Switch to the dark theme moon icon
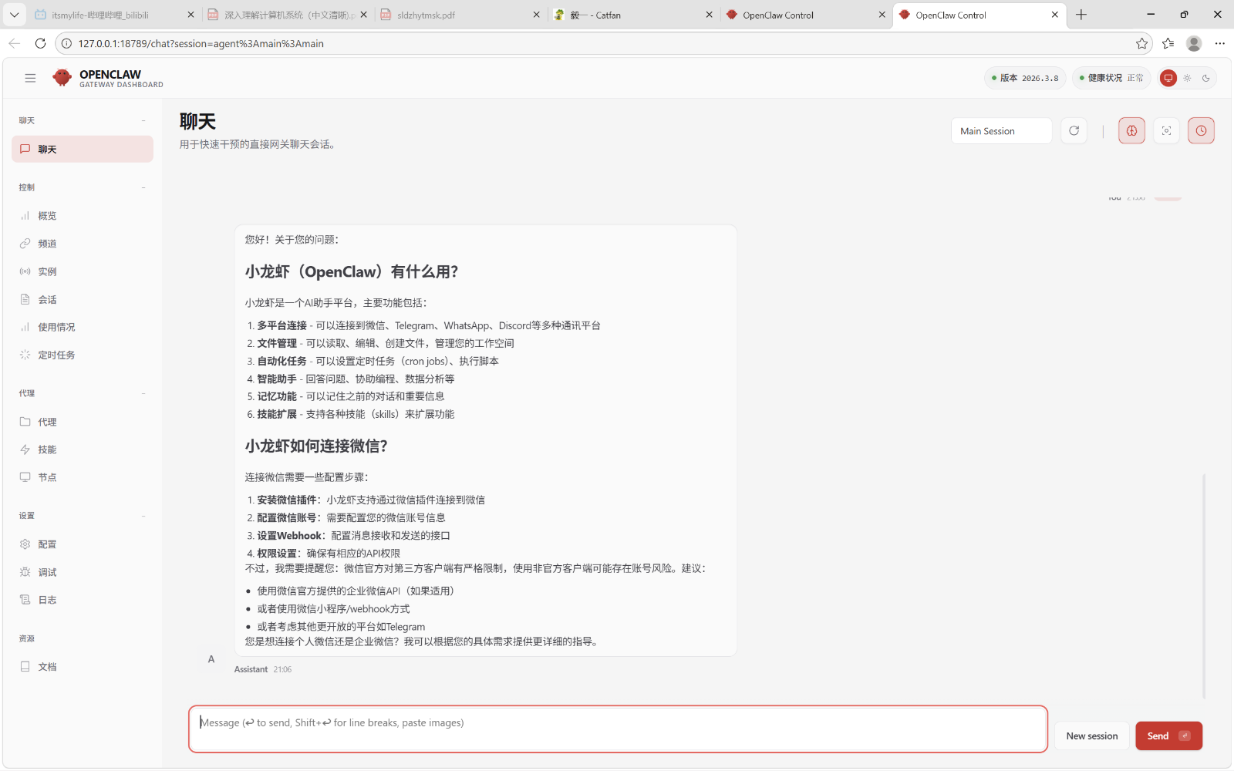The width and height of the screenshot is (1234, 771). pyautogui.click(x=1206, y=78)
